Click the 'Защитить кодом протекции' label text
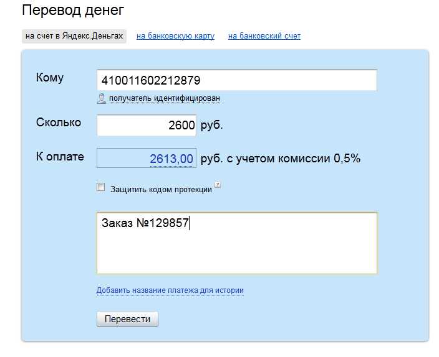439x357 pixels. click(161, 190)
